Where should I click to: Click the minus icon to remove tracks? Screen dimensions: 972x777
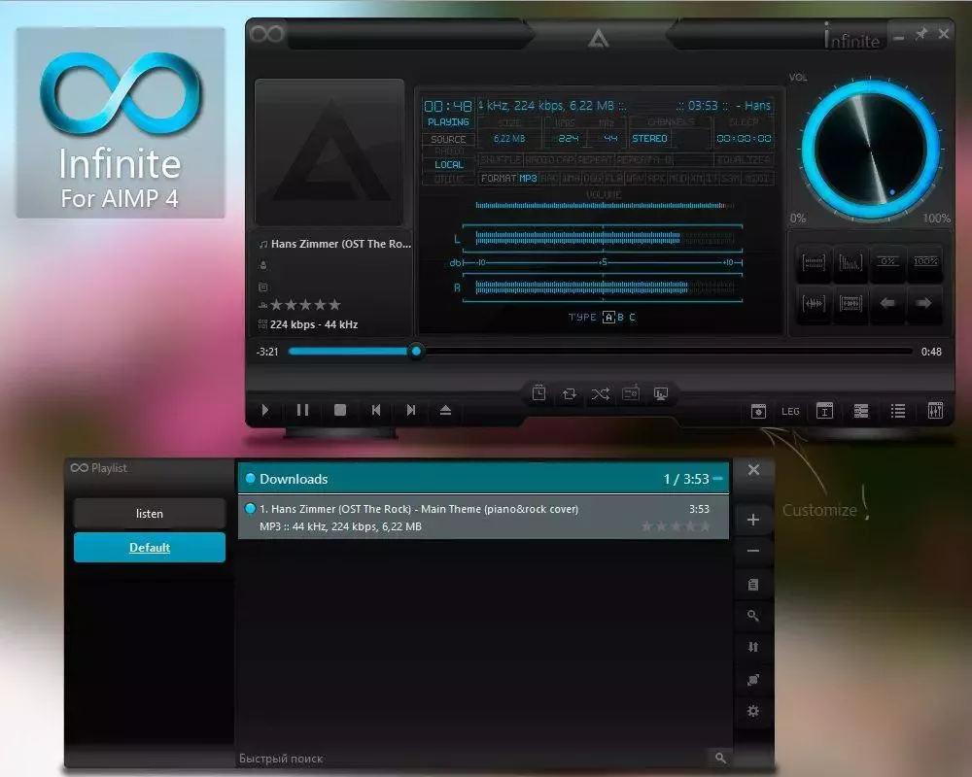coord(752,552)
